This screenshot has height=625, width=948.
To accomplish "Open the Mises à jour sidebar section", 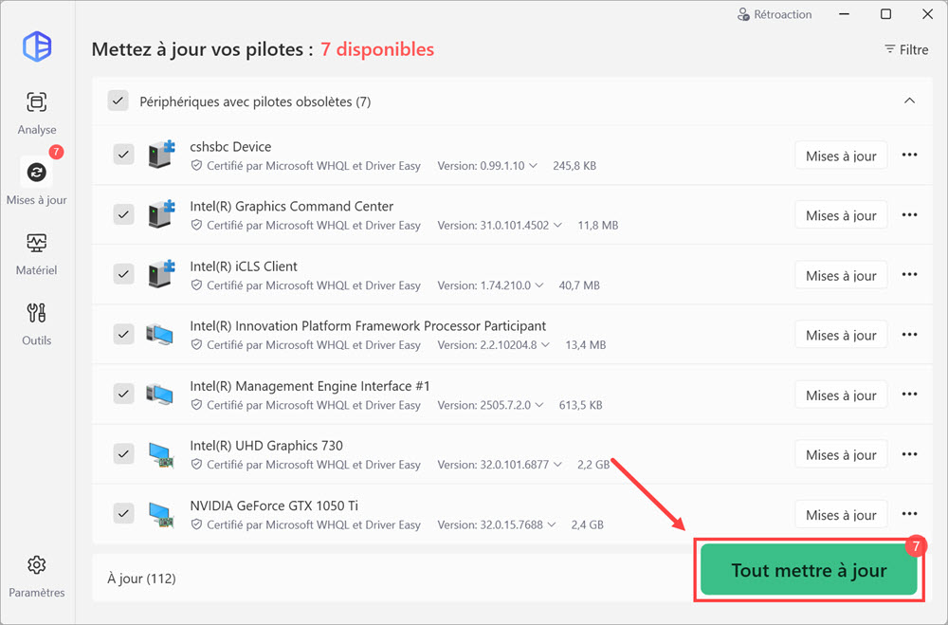I will 37,181.
